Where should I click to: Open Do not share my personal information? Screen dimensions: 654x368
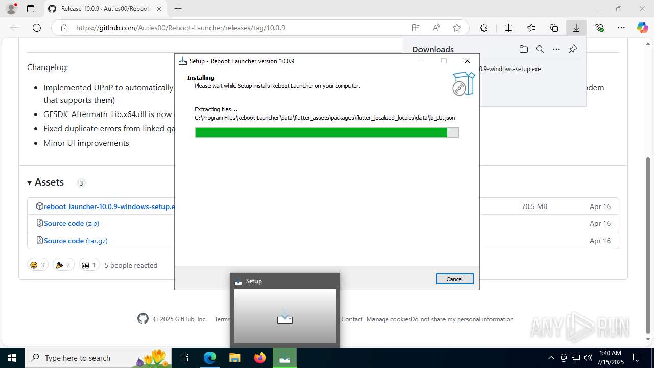click(462, 319)
